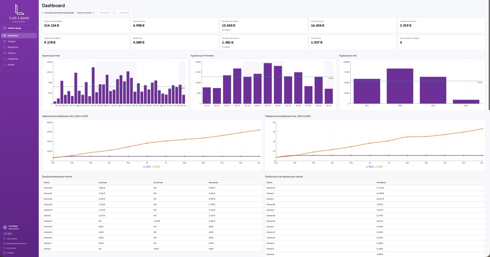Open the end date picker field
The image size is (490, 257).
click(124, 13)
